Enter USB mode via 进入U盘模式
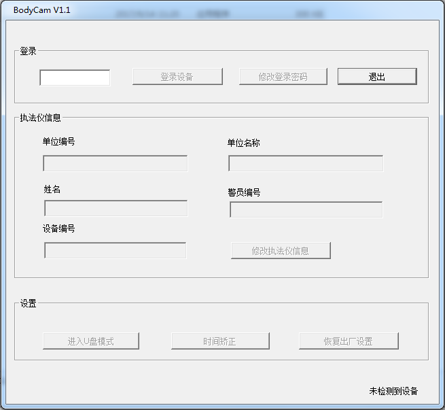Image resolution: width=445 pixels, height=410 pixels. (91, 341)
